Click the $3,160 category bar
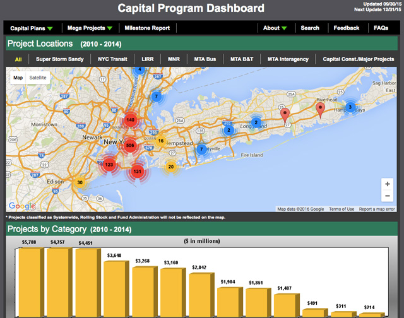The width and height of the screenshot is (404, 318). (173, 293)
